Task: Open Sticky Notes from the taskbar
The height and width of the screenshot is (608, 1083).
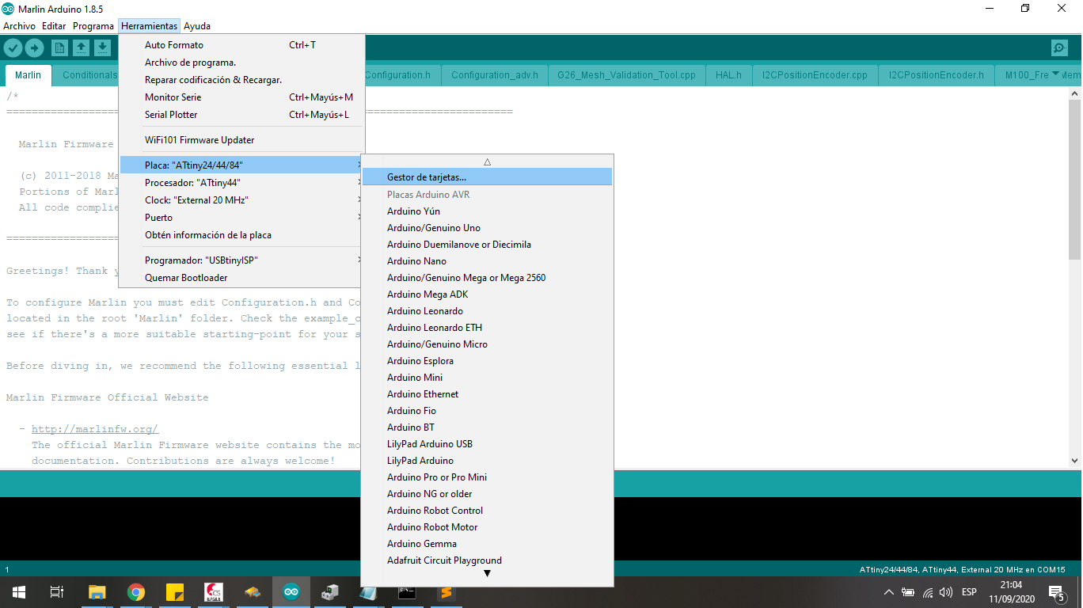Action: (x=175, y=591)
